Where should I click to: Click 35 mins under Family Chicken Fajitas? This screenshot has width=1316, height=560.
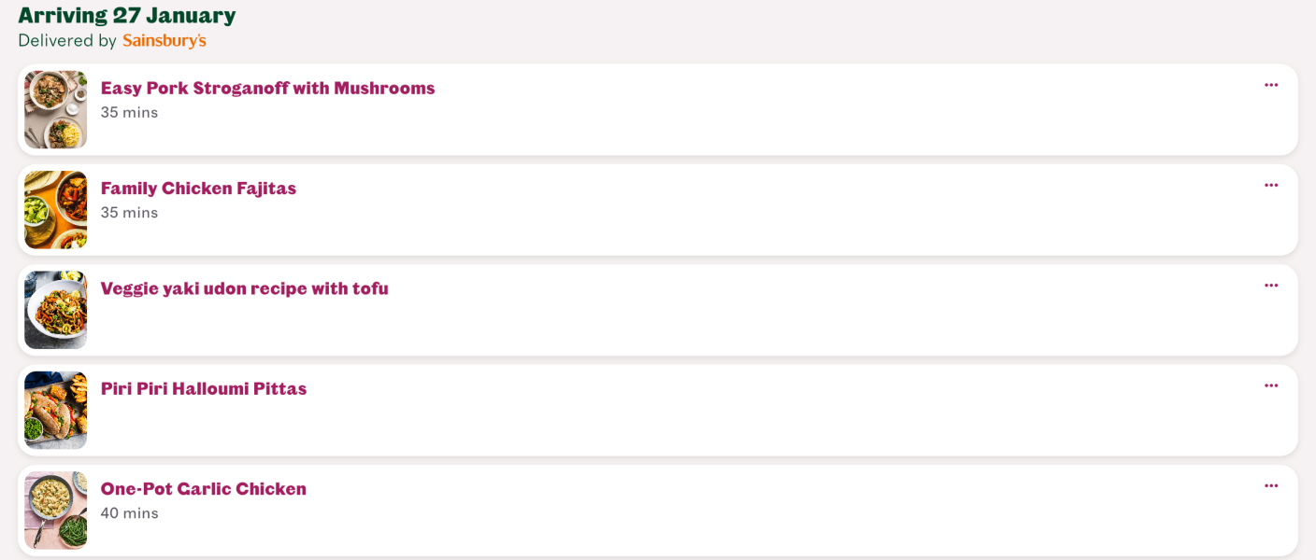pos(129,213)
